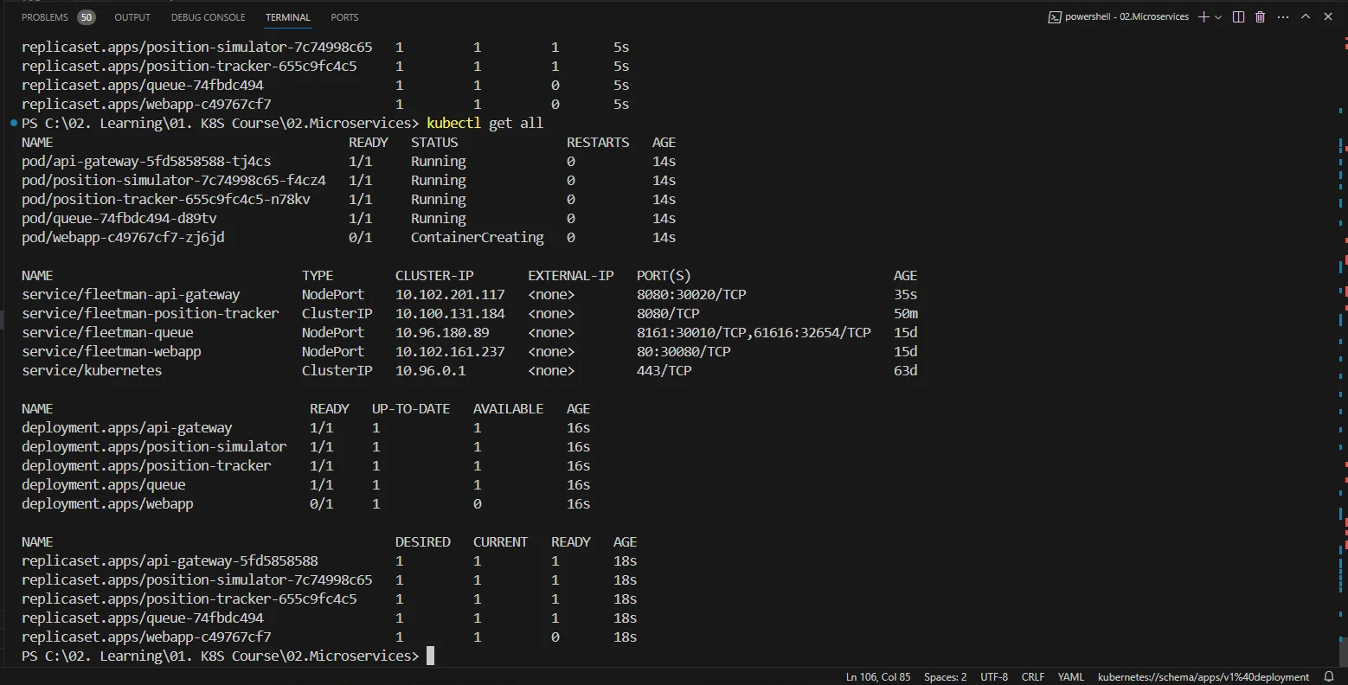The height and width of the screenshot is (685, 1348).
Task: Select the DEBUG CONSOLE tab
Action: tap(208, 17)
